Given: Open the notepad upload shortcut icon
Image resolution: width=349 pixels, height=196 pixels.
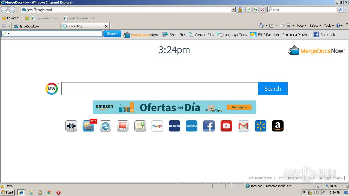Looking at the screenshot, I should click(x=140, y=126).
